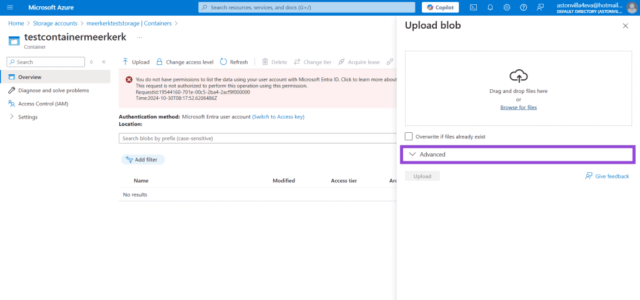Open portal settings gear
Screen dimensions: 640x300
(507, 7)
